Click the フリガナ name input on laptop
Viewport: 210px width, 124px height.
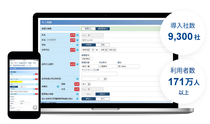tap(93, 40)
